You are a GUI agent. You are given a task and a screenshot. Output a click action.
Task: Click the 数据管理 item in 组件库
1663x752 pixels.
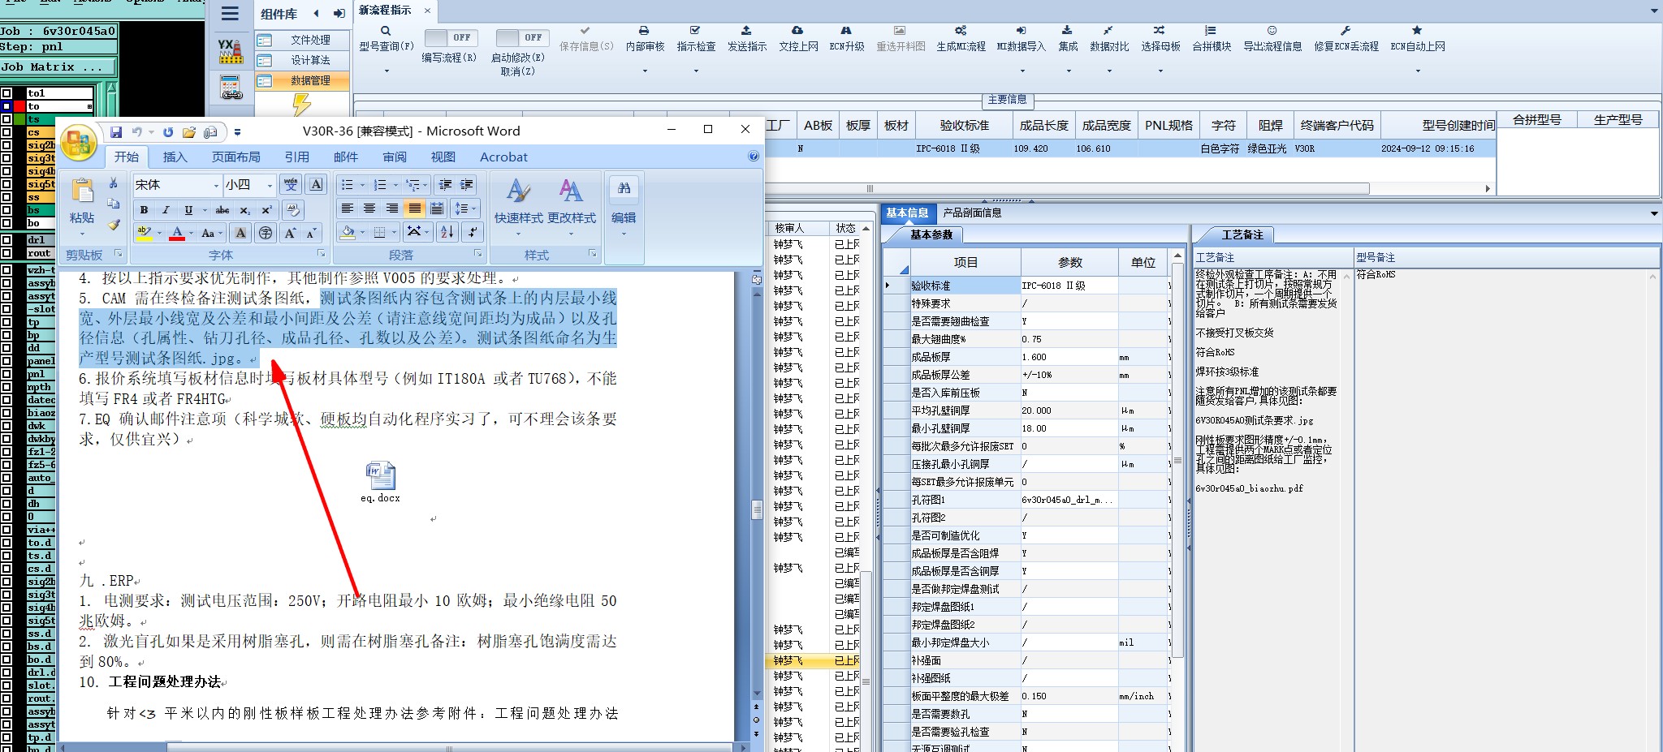point(302,81)
